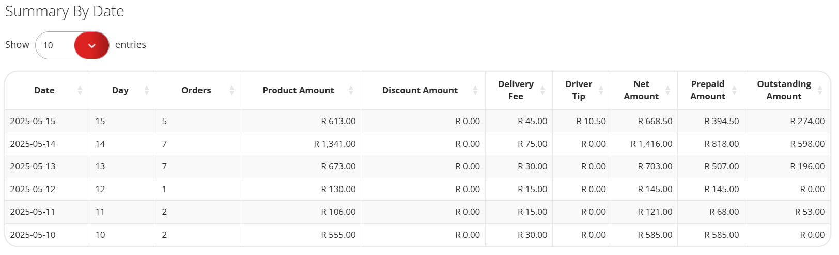Click the R 274.00 outstanding amount cell
This screenshot has height=255, width=839.
point(787,121)
